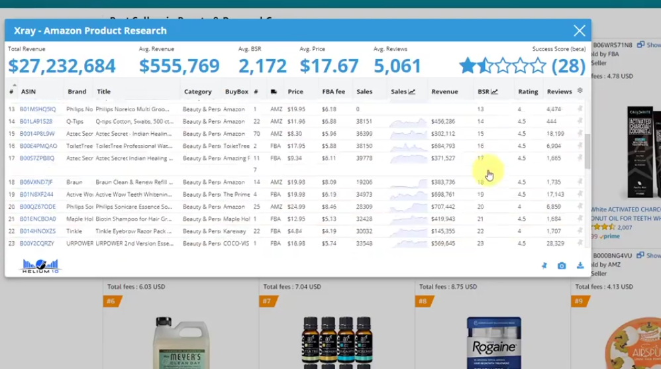Pin the Q-Tips row 14
Image resolution: width=661 pixels, height=369 pixels.
580,121
